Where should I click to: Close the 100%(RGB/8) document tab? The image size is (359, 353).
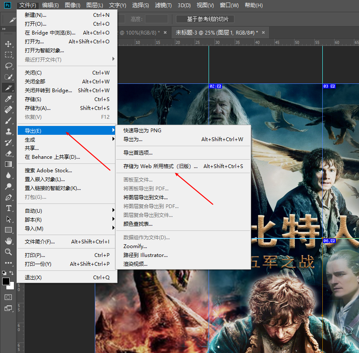pos(165,32)
